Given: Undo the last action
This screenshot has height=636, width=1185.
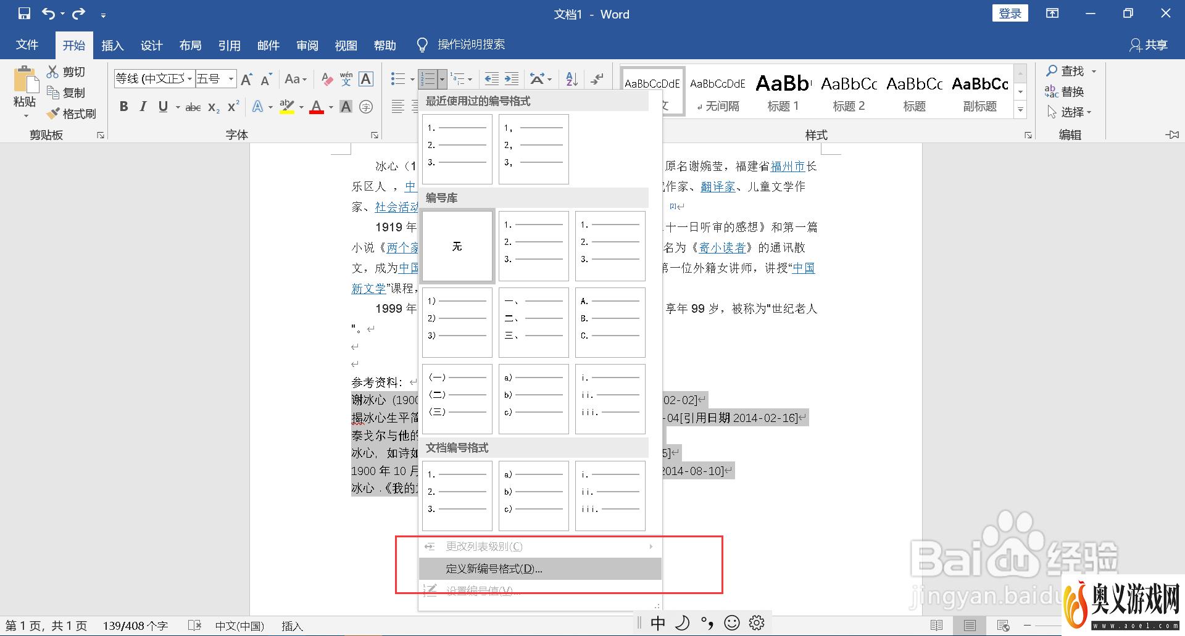Looking at the screenshot, I should (x=49, y=14).
